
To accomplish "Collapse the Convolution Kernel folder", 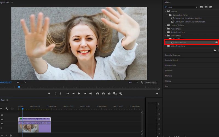I will (x=167, y=15).
